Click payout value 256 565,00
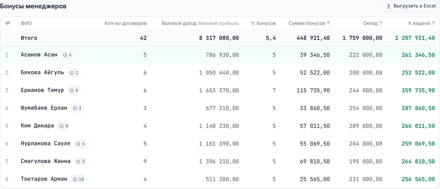Screen dimensions: 440x189 pyautogui.click(x=418, y=179)
